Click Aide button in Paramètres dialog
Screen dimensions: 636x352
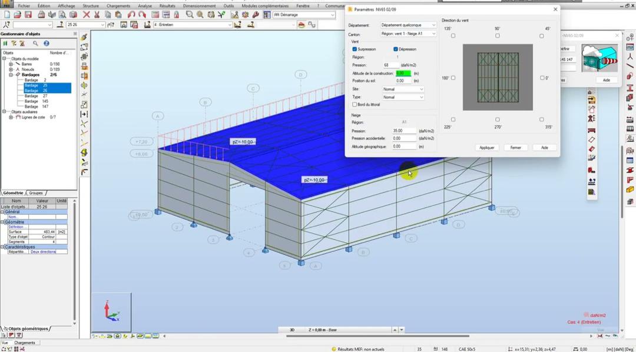coord(544,148)
